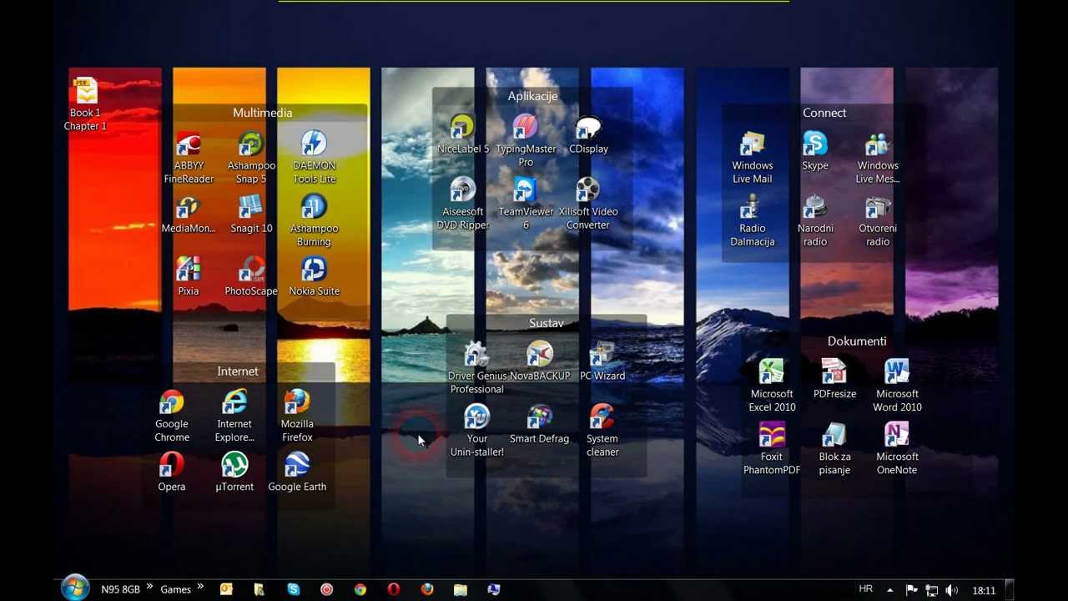Open CDisplay shortcut
Viewport: 1068px width, 601px height.
588,134
